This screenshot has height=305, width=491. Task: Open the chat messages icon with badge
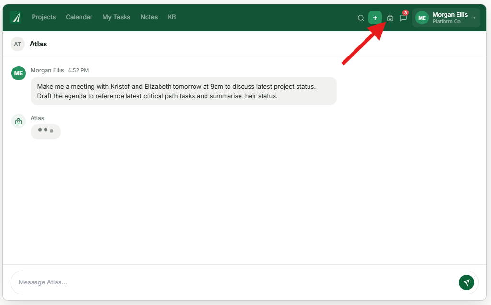click(x=404, y=18)
